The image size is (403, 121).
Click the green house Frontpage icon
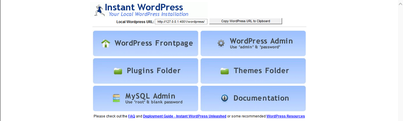point(105,43)
